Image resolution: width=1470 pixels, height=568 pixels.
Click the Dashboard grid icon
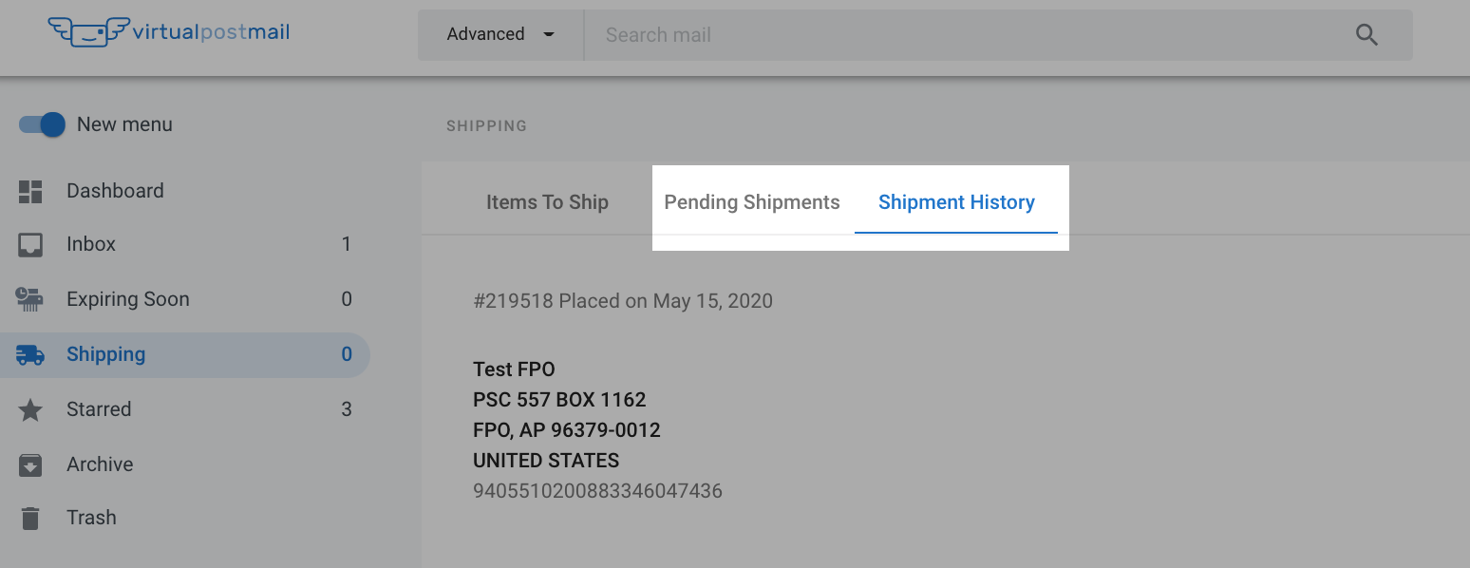tap(30, 191)
